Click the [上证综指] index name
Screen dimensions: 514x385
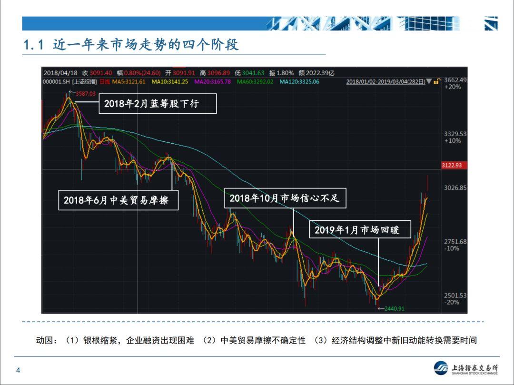pyautogui.click(x=85, y=81)
